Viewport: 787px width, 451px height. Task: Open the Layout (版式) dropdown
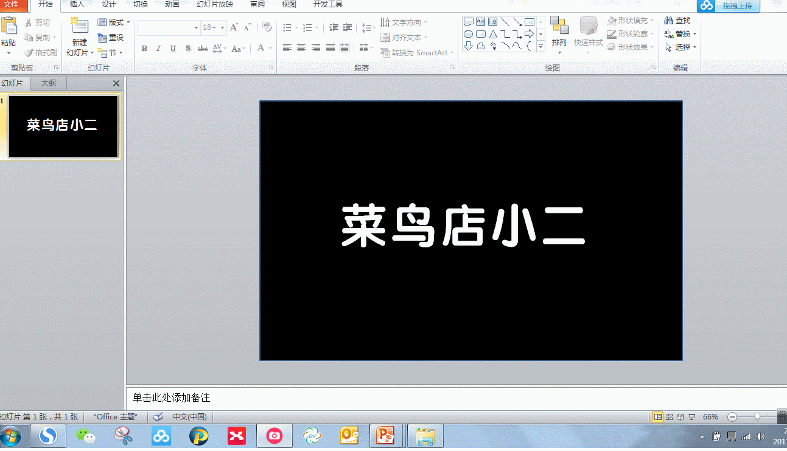coord(113,22)
